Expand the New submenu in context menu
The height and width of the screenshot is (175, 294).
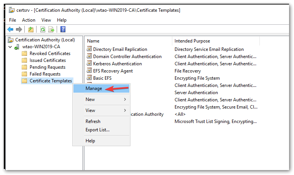[x=101, y=99]
